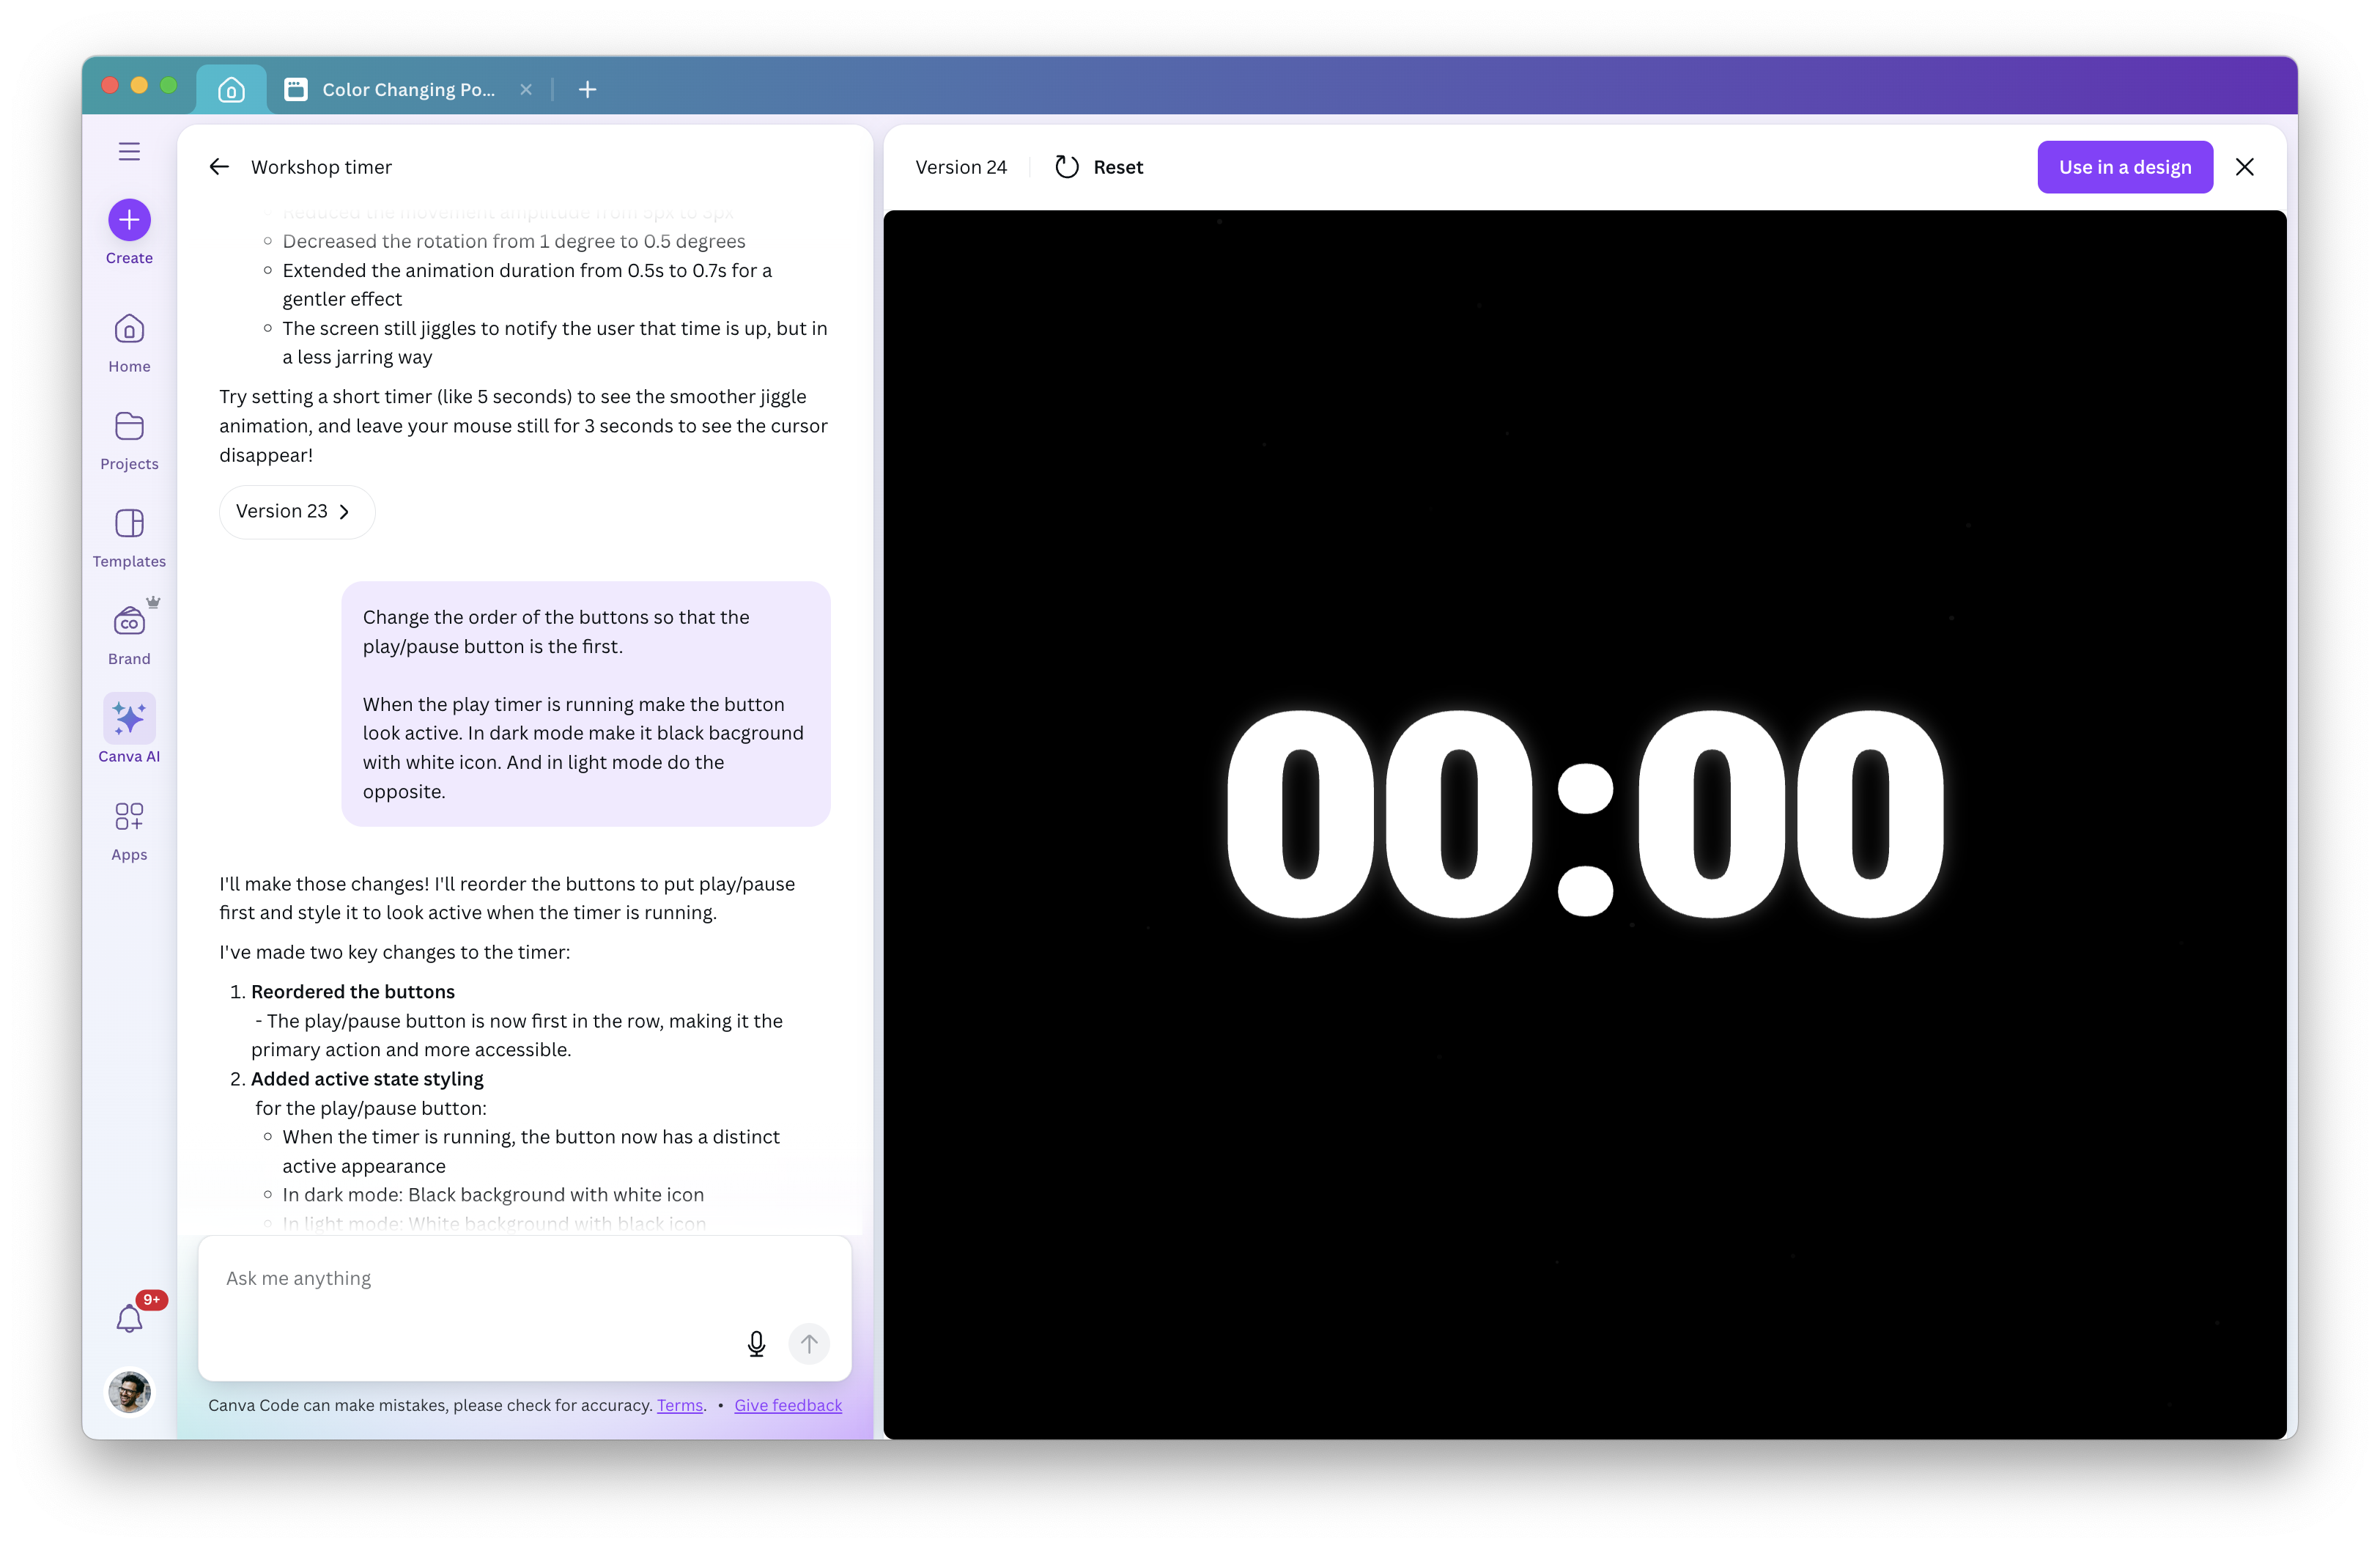Open Apps from the sidebar
Image resolution: width=2380 pixels, height=1548 pixels.
pos(129,817)
